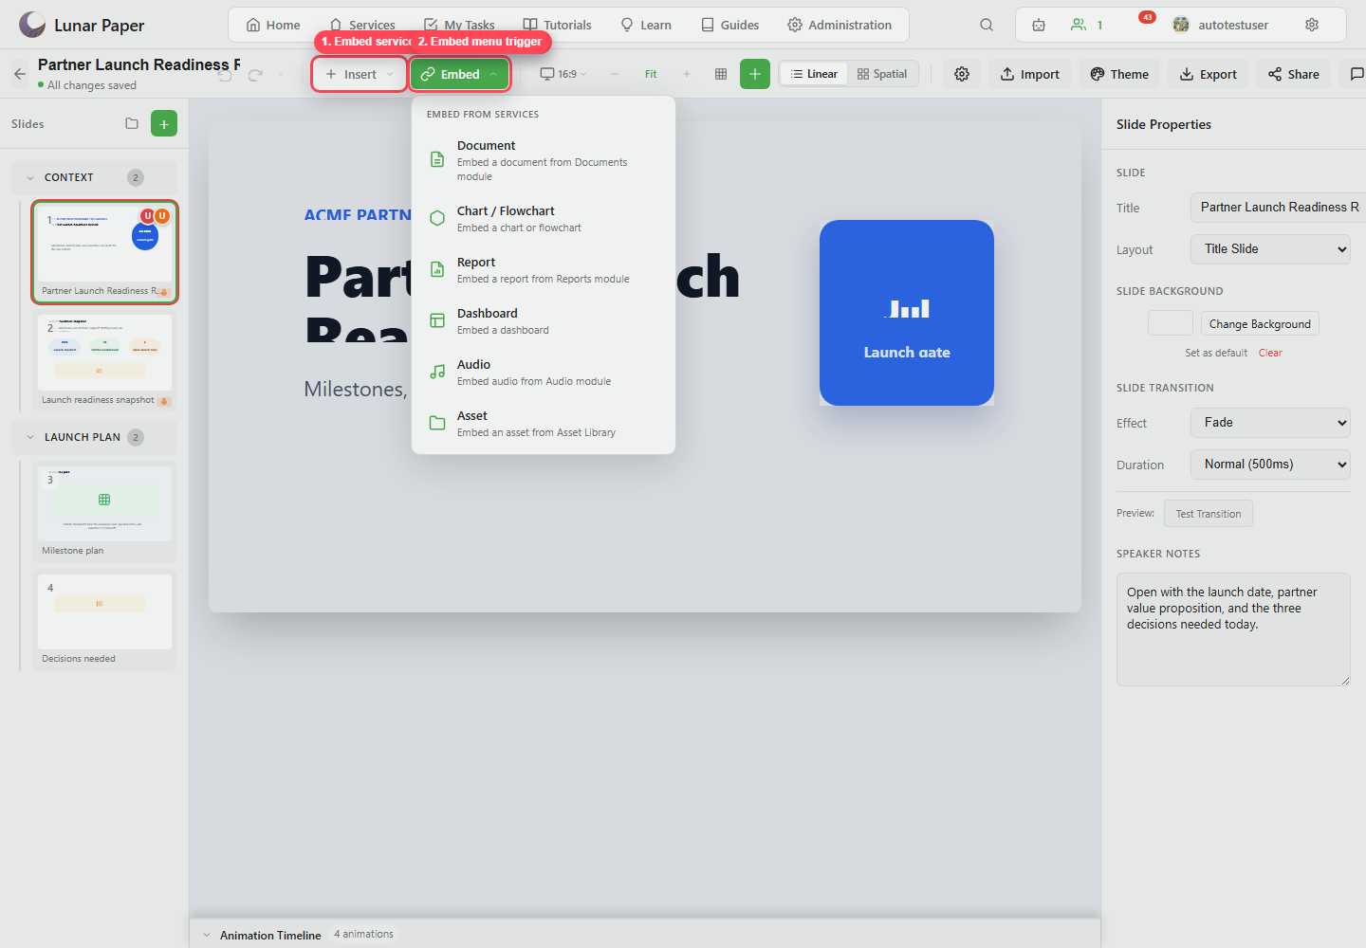Screen dimensions: 1366x948
Task: Open the bot assistant icon in header
Action: [x=1039, y=25]
